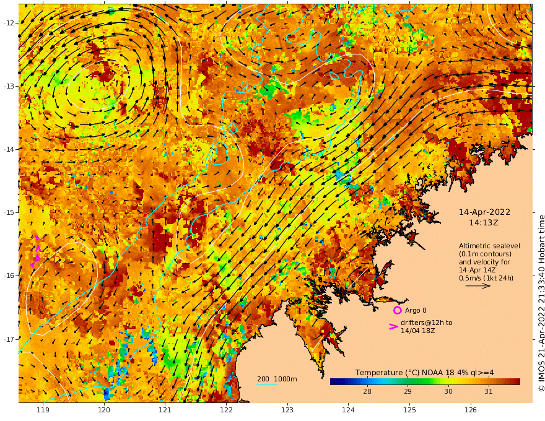545x421 pixels.
Task: Click the cyan 200 1000m contour legend line
Action: click(267, 384)
